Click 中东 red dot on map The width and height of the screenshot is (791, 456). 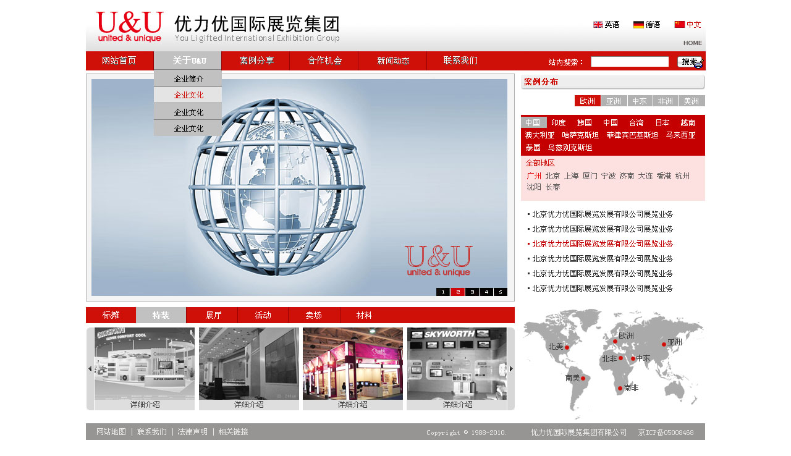[x=633, y=358]
